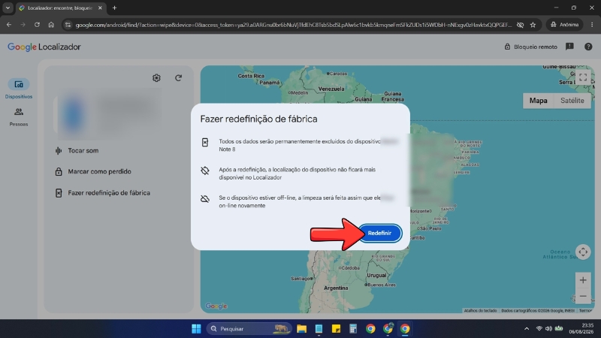601x338 pixels.
Task: Go forward in browser history
Action: coord(23,25)
